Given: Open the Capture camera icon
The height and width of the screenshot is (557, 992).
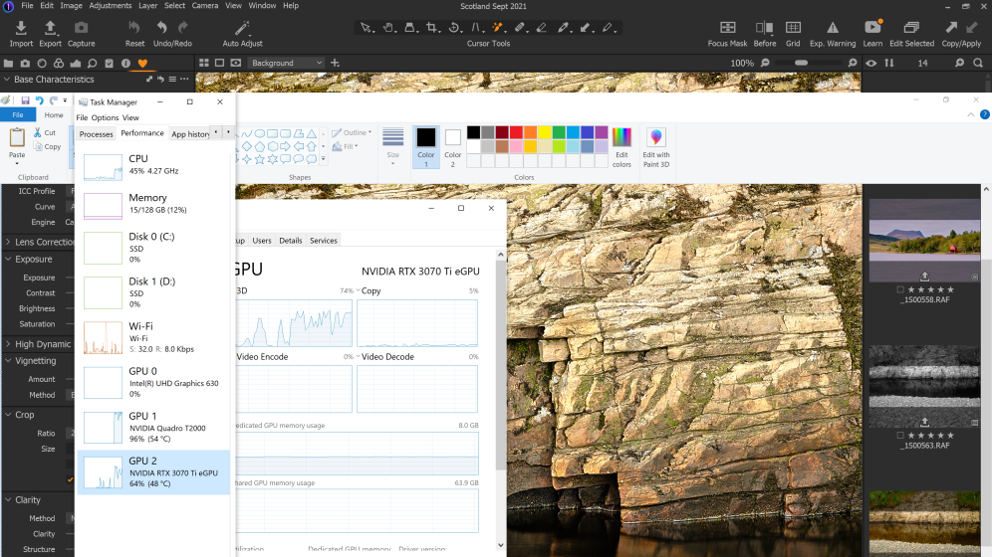Looking at the screenshot, I should pyautogui.click(x=81, y=28).
